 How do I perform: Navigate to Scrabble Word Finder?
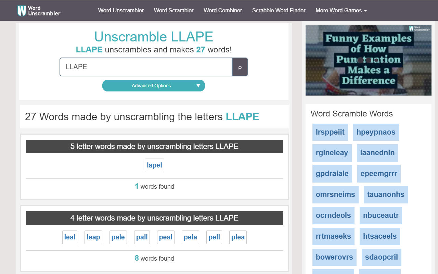coord(279,10)
